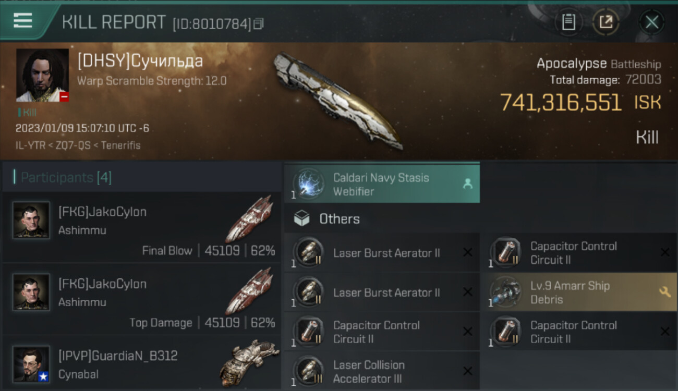Image resolution: width=678 pixels, height=391 pixels.
Task: Click the Caldari Navy Stasis Webifier icon
Action: pyautogui.click(x=308, y=184)
